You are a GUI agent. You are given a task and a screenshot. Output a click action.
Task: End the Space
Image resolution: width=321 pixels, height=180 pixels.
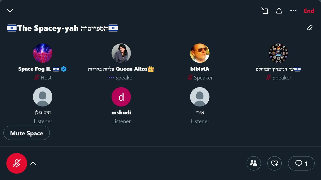pyautogui.click(x=309, y=11)
